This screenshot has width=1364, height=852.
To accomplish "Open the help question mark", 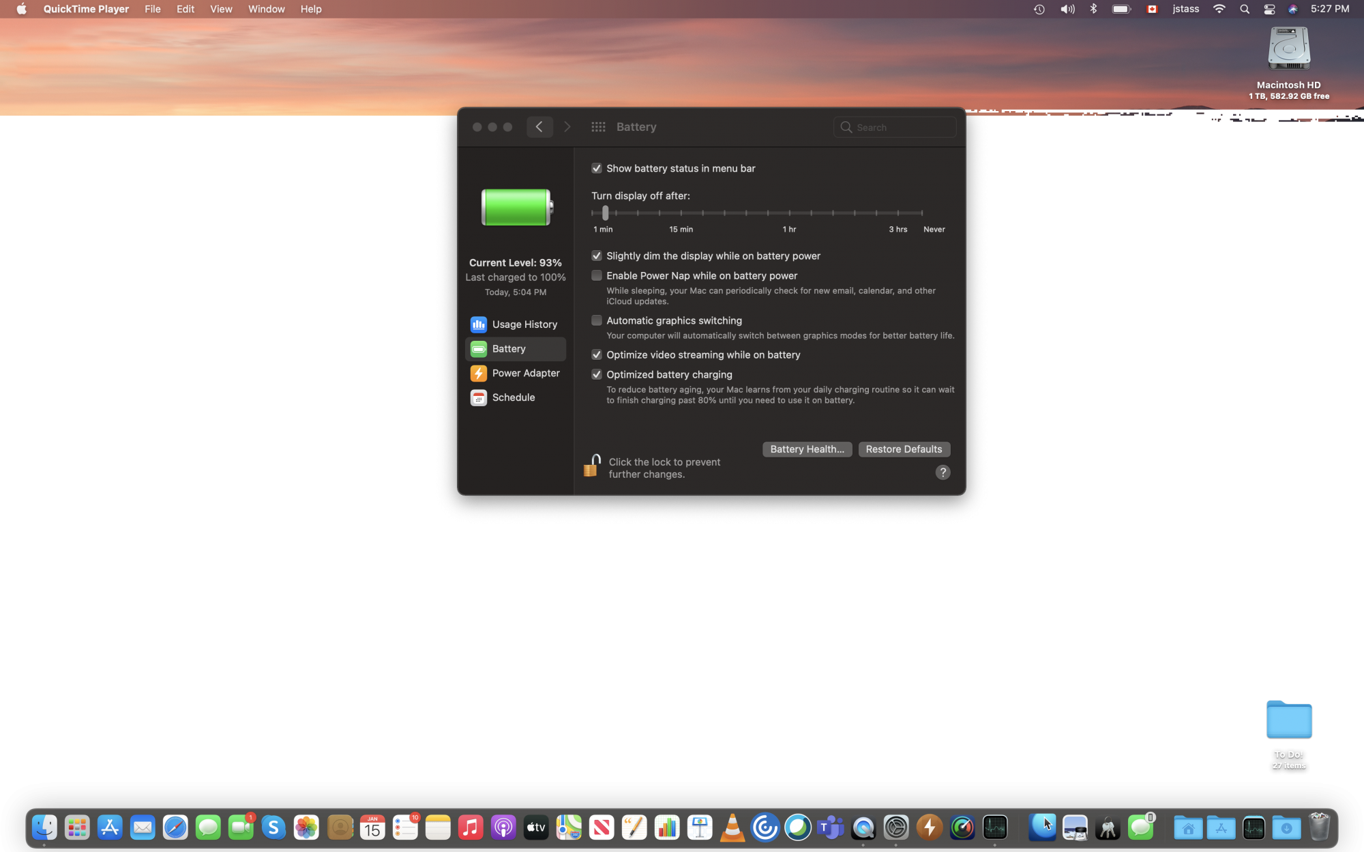I will coord(943,472).
